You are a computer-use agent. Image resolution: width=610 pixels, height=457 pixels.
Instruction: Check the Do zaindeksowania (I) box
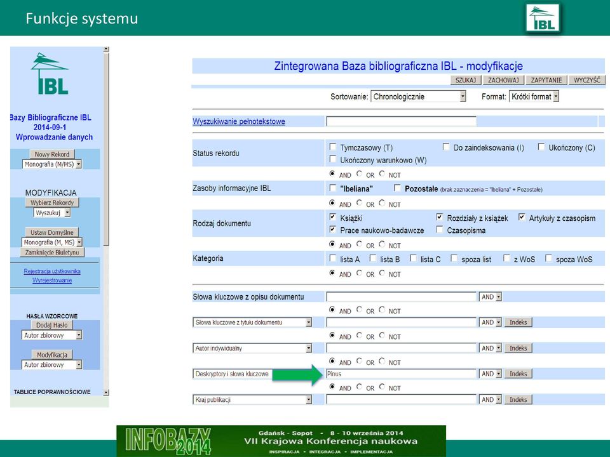coord(446,147)
